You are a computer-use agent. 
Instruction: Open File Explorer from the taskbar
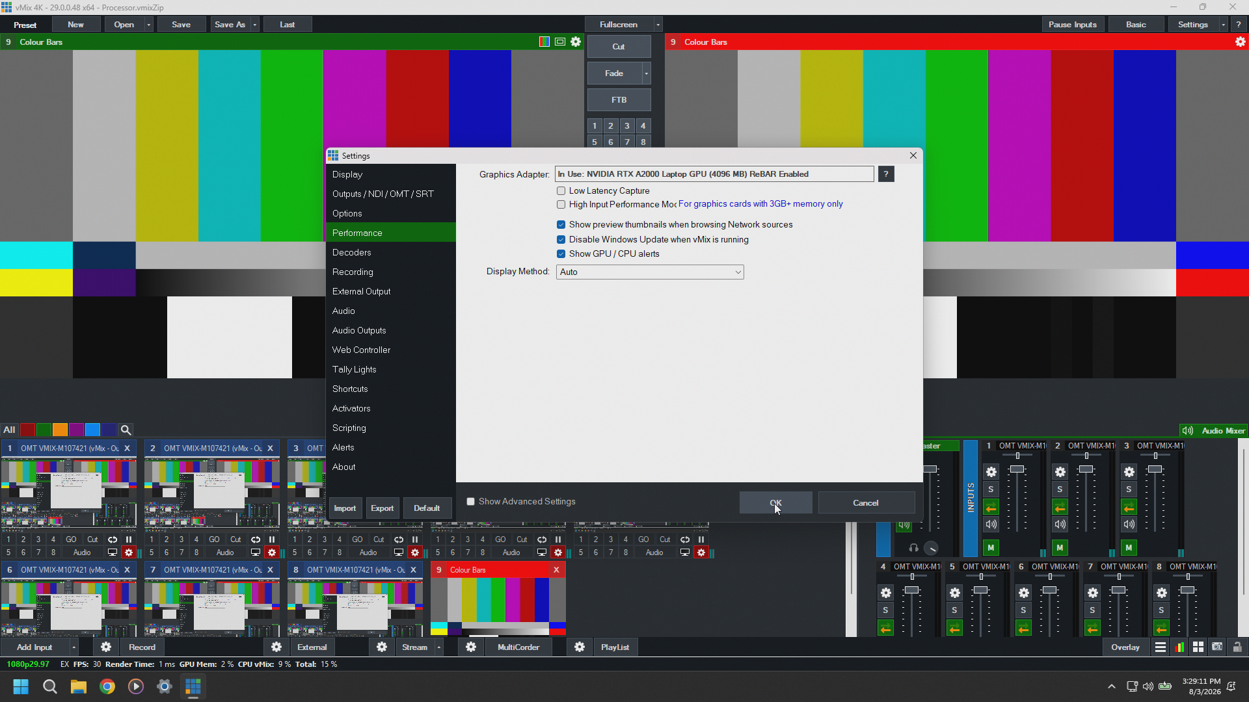click(79, 686)
